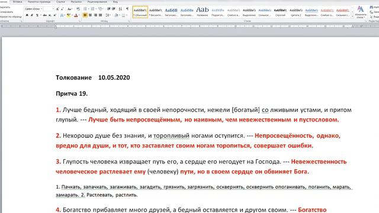The image size is (379, 213).
Task: Click the Clear Formatting eraser icon
Action: coord(78,9)
